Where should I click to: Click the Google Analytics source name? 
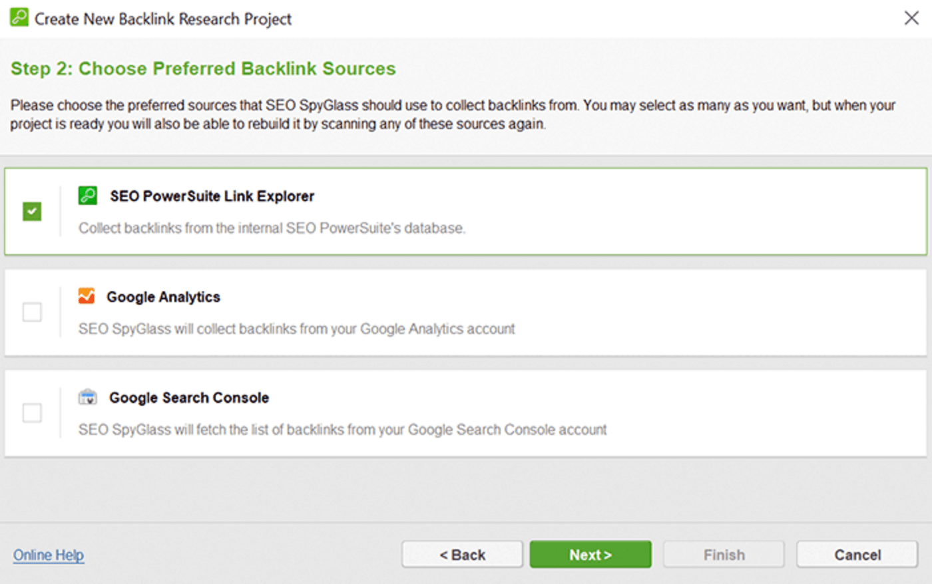point(163,297)
